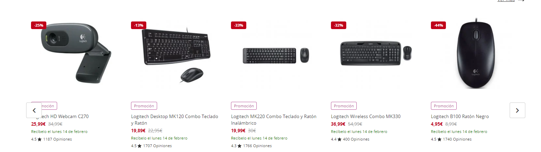Open Logitech Desktop MK120 Combo title link
Image resolution: width=541 pixels, height=152 pixels.
coord(175,120)
